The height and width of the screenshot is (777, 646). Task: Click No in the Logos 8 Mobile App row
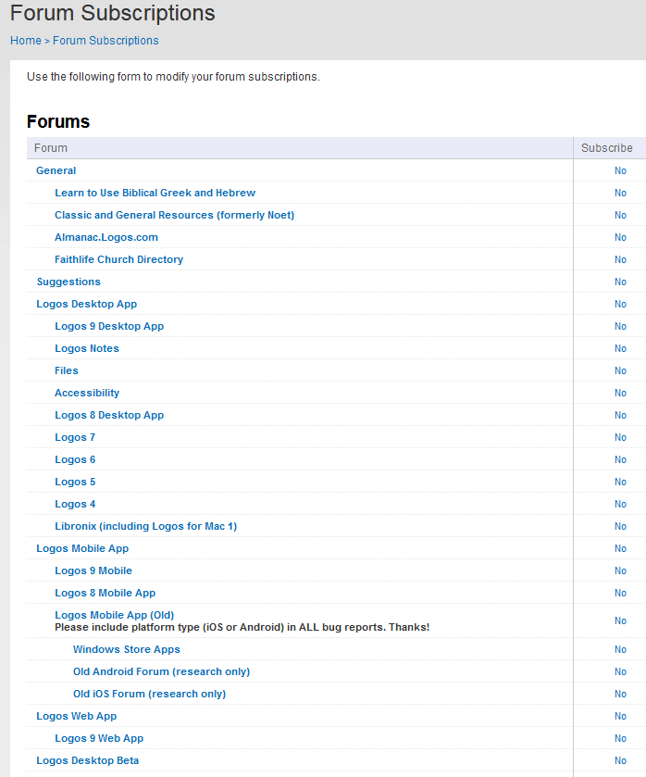coord(620,593)
